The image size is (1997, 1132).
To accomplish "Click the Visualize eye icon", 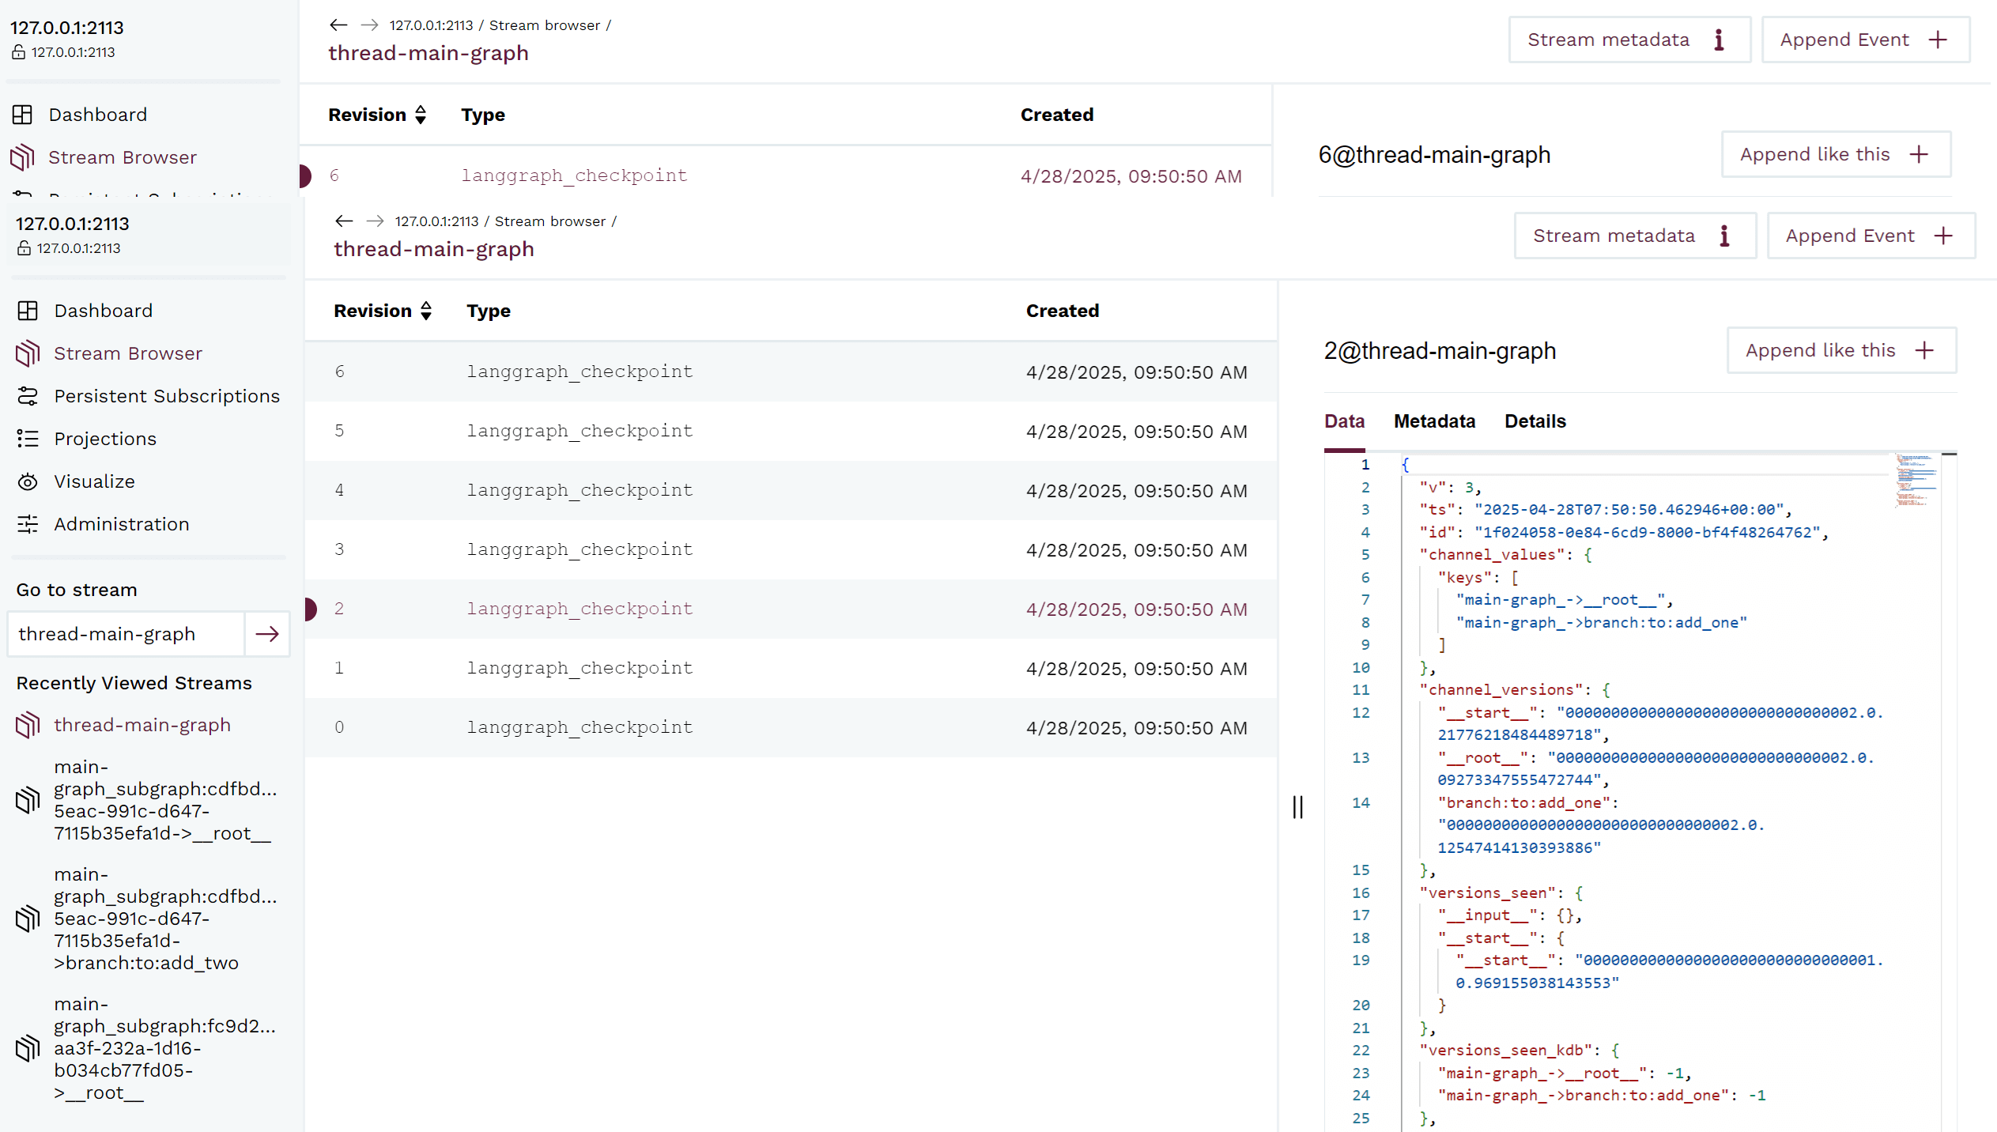I will tap(28, 481).
